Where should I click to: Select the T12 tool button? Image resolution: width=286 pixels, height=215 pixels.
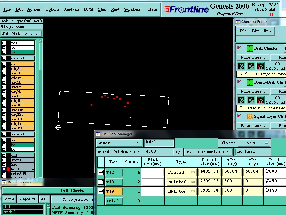pyautogui.click(x=114, y=172)
